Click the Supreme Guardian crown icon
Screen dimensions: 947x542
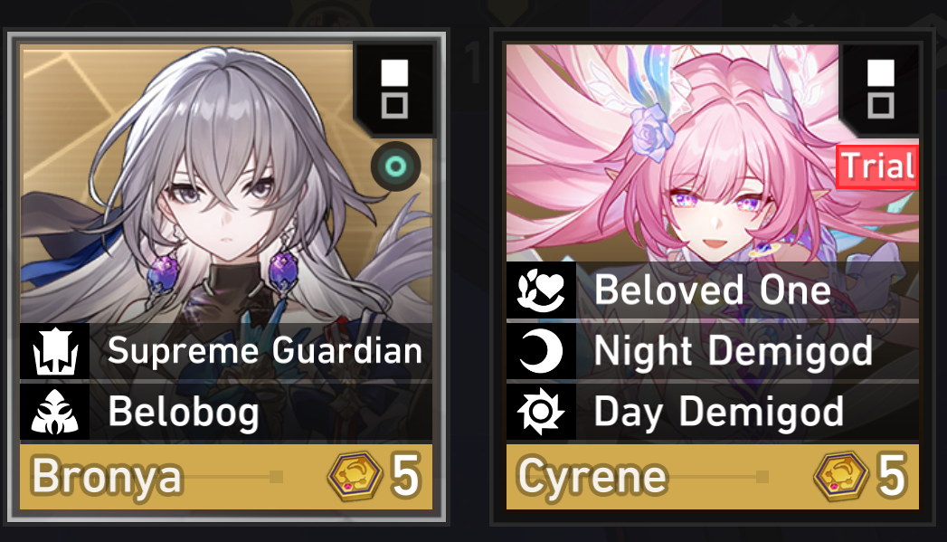point(55,351)
